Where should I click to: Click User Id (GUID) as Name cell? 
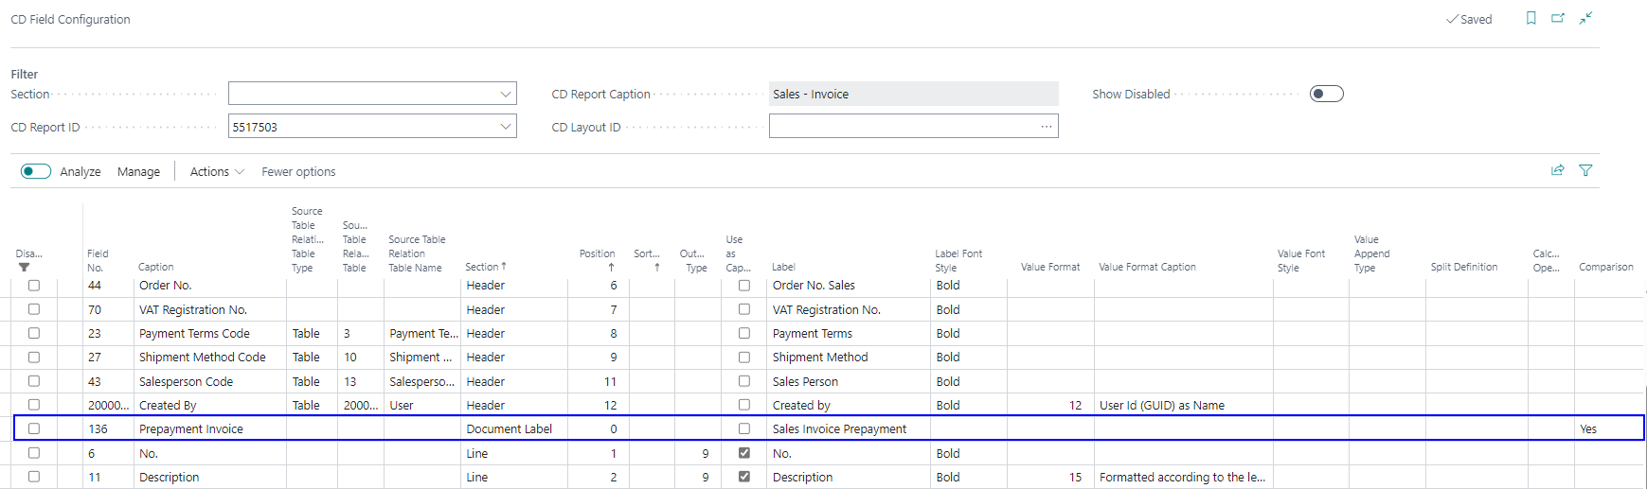(1162, 405)
